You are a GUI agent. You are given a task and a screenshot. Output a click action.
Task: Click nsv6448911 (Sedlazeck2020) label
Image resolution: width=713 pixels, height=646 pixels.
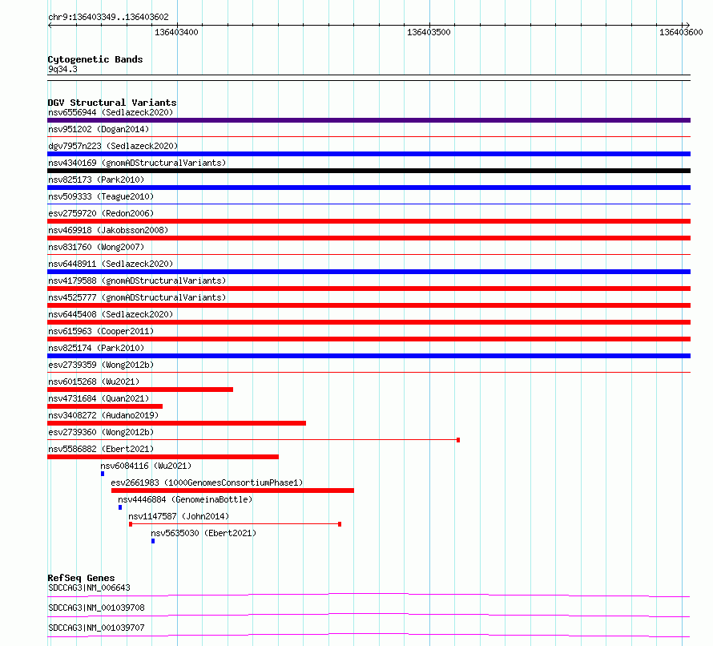tap(111, 264)
